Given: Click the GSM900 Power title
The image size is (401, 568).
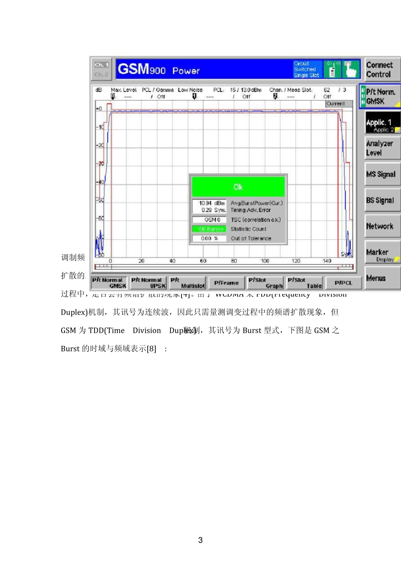Looking at the screenshot, I should coord(159,69).
